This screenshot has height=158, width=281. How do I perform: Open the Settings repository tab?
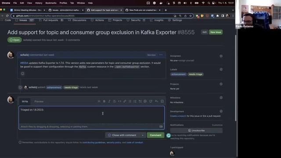coord(175,20)
